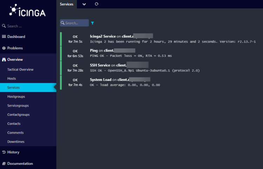Click the 'OK - load average' output text
Image resolution: width=263 pixels, height=169 pixels.
[125, 85]
